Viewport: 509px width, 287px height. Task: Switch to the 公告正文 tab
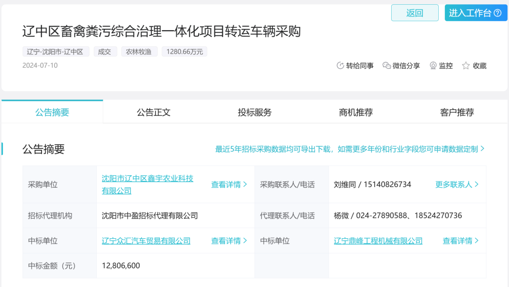(154, 112)
